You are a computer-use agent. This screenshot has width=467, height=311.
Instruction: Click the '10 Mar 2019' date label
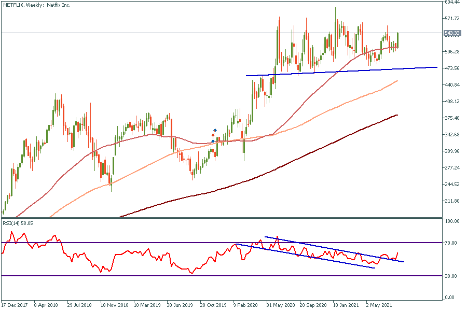pos(147,305)
